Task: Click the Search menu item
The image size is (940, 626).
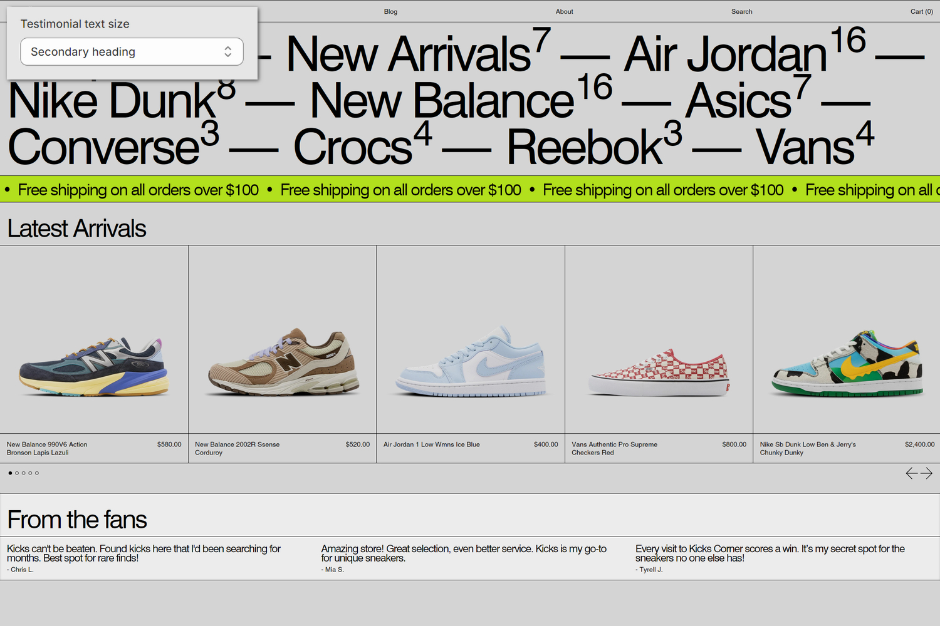Action: pyautogui.click(x=741, y=11)
